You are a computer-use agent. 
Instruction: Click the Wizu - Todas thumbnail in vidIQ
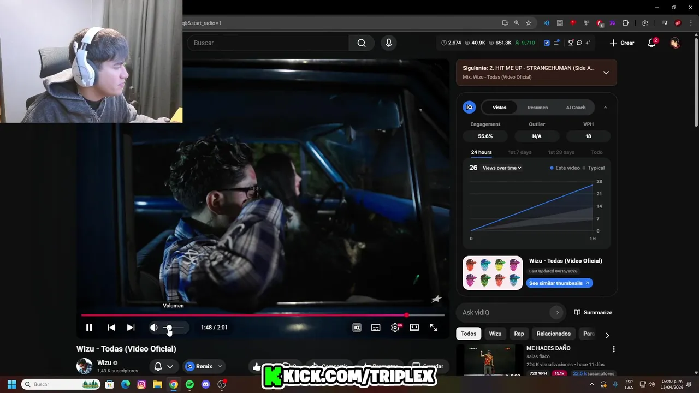click(493, 273)
